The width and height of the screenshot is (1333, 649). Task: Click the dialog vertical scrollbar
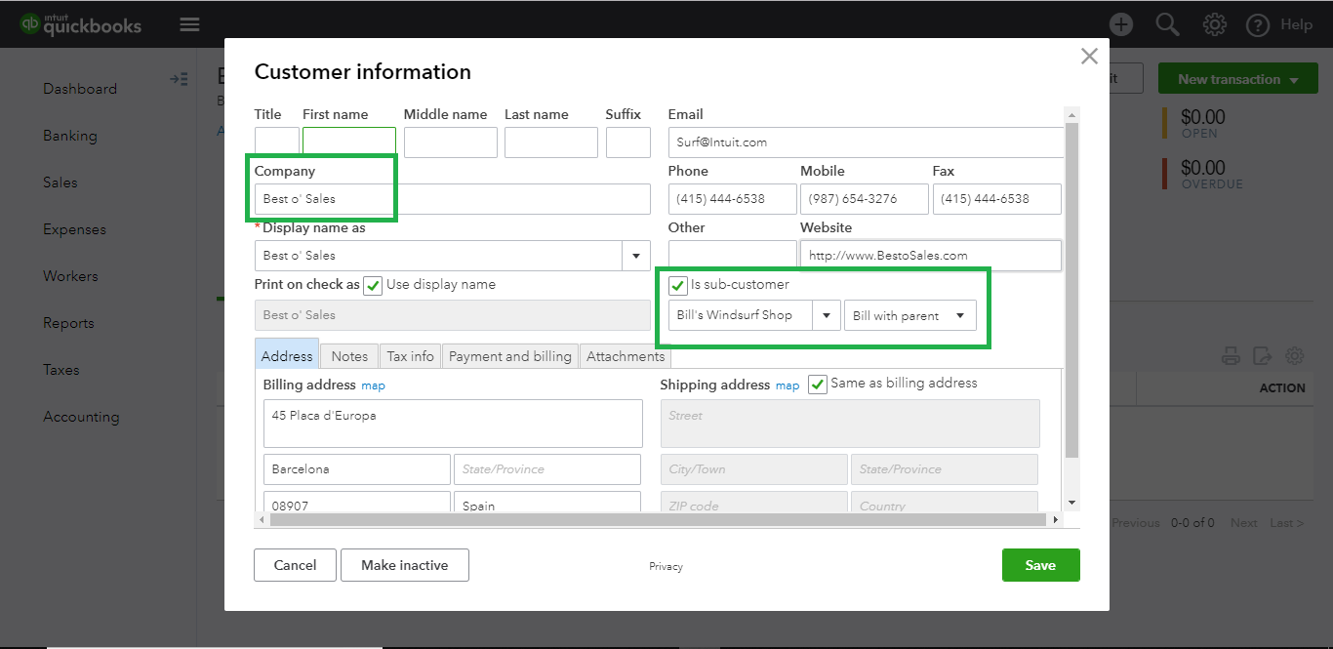[x=1072, y=290]
